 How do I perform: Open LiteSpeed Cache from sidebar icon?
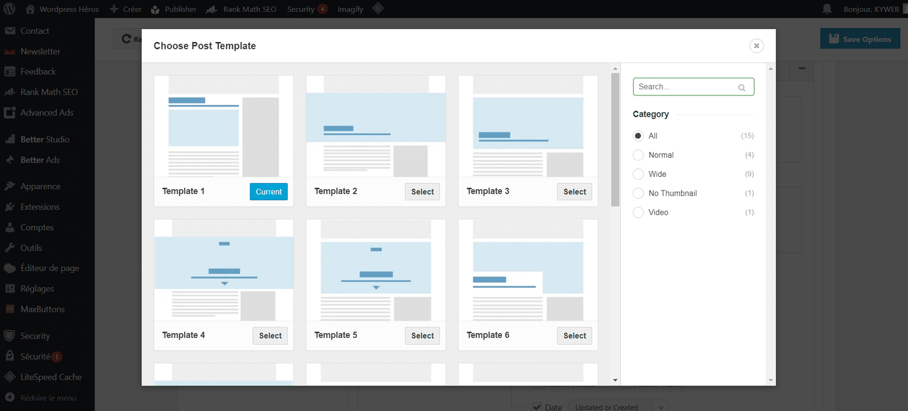tap(10, 377)
